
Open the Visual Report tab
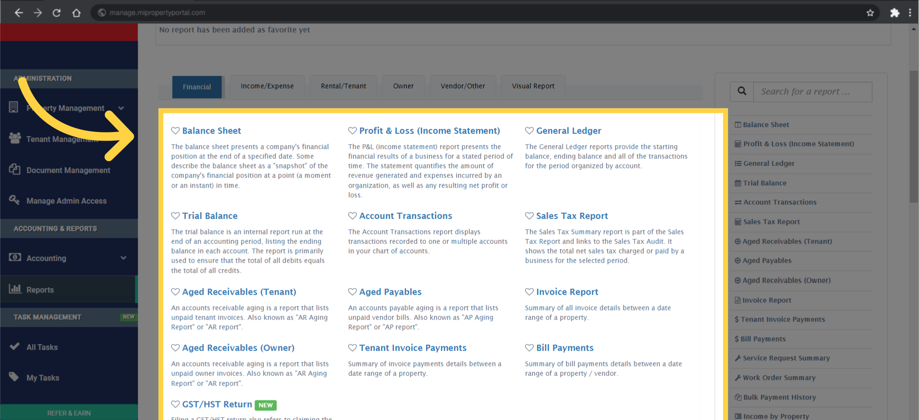coord(533,86)
